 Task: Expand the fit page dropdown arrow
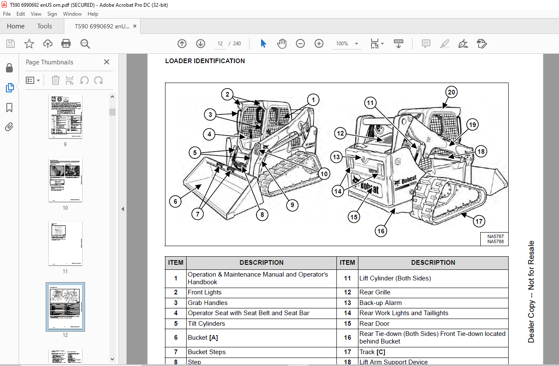pyautogui.click(x=383, y=44)
